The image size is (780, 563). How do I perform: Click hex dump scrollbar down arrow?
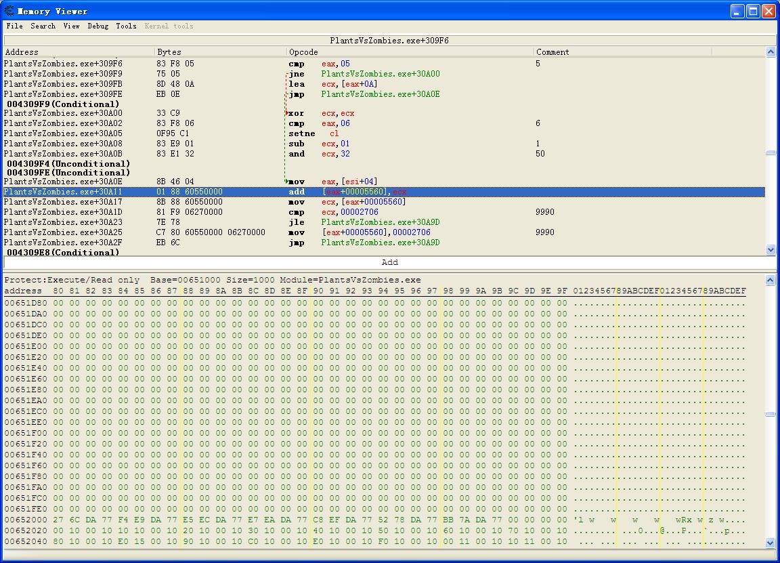pyautogui.click(x=771, y=543)
